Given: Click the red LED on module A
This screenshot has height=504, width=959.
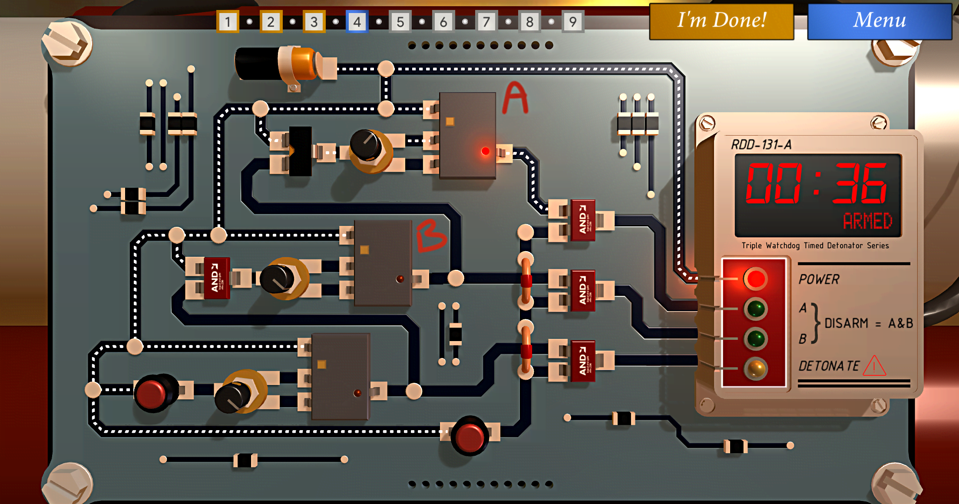Looking at the screenshot, I should click(485, 151).
